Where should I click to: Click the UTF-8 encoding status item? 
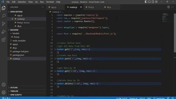click(x=142, y=98)
